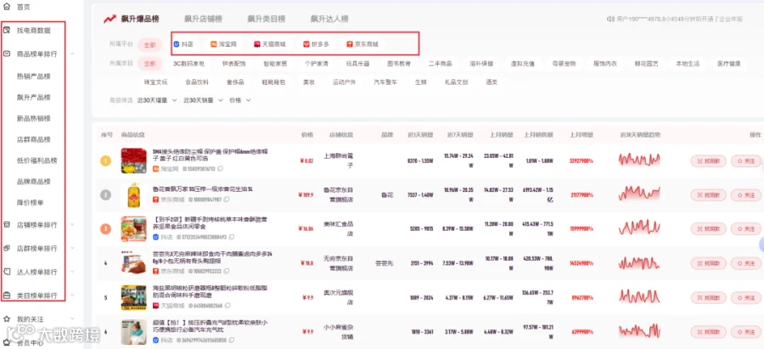Screen dimensions: 764x349
Task: Select the 母婴宠物 category chip
Action: [x=564, y=64]
